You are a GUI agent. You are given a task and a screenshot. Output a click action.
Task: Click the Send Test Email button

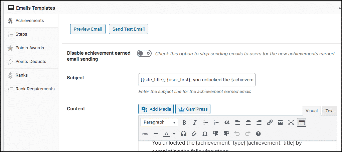pyautogui.click(x=129, y=29)
